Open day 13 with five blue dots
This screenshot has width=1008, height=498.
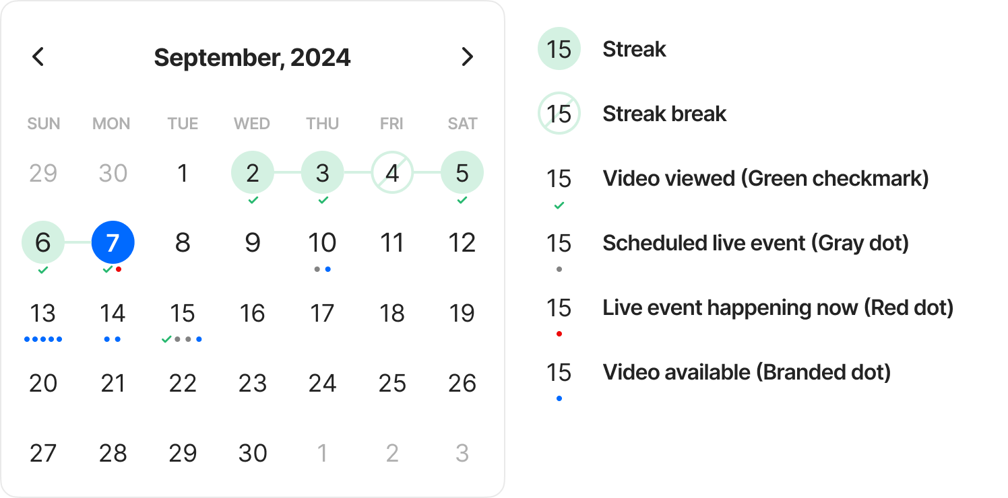(x=43, y=314)
